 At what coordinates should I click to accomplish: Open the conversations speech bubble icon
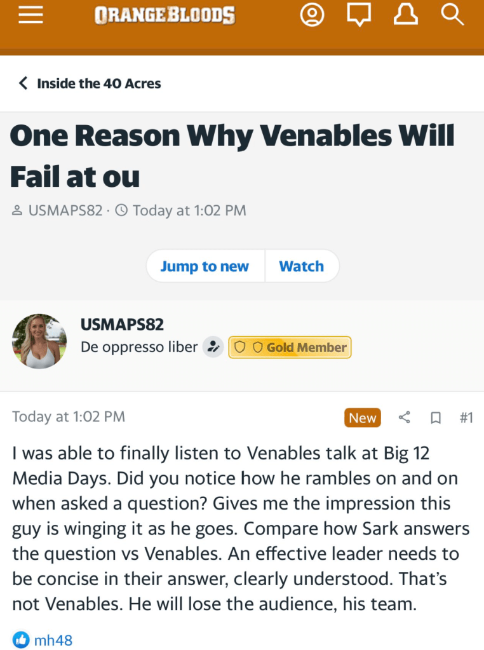(359, 15)
